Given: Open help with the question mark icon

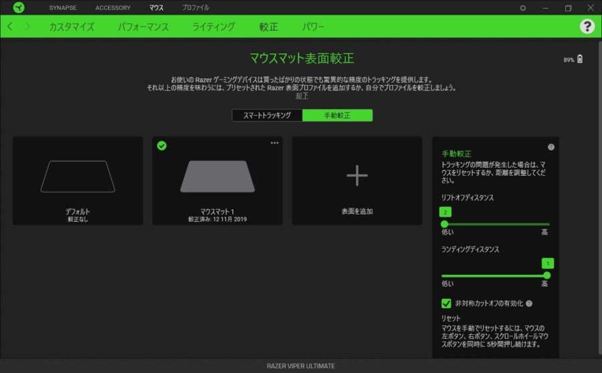Looking at the screenshot, I should tap(587, 27).
